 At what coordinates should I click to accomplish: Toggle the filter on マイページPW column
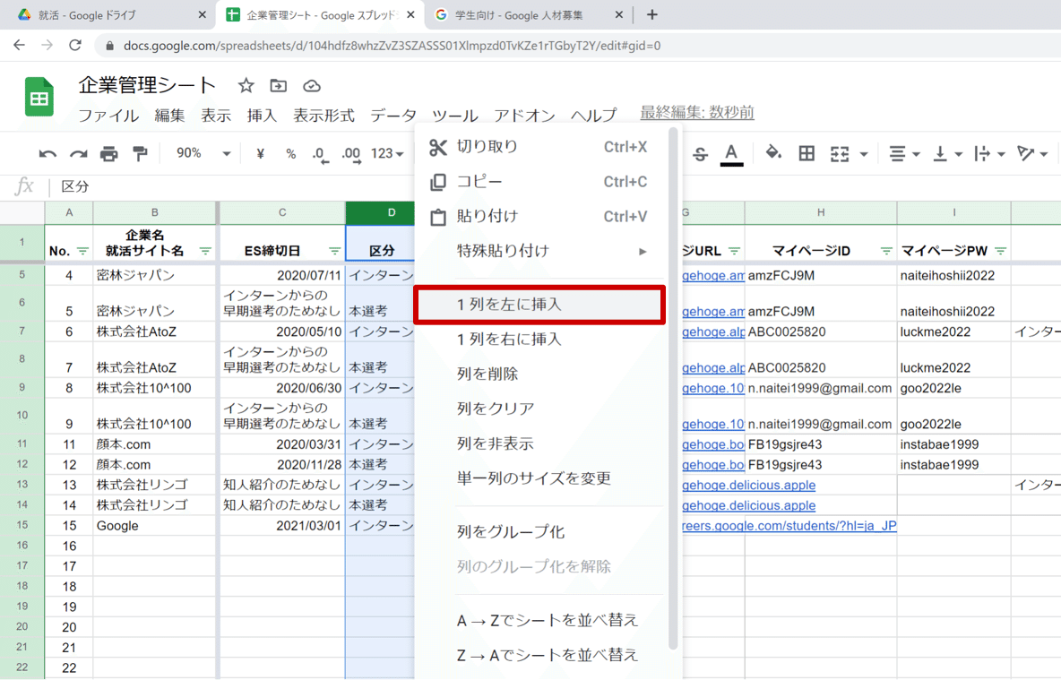pyautogui.click(x=1001, y=251)
